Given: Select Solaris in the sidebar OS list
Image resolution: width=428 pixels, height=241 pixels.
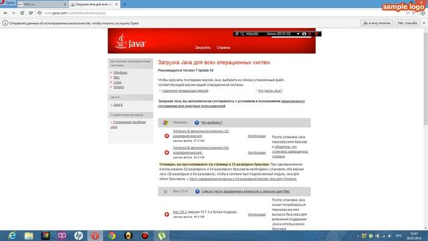Looking at the screenshot, I should [x=119, y=87].
